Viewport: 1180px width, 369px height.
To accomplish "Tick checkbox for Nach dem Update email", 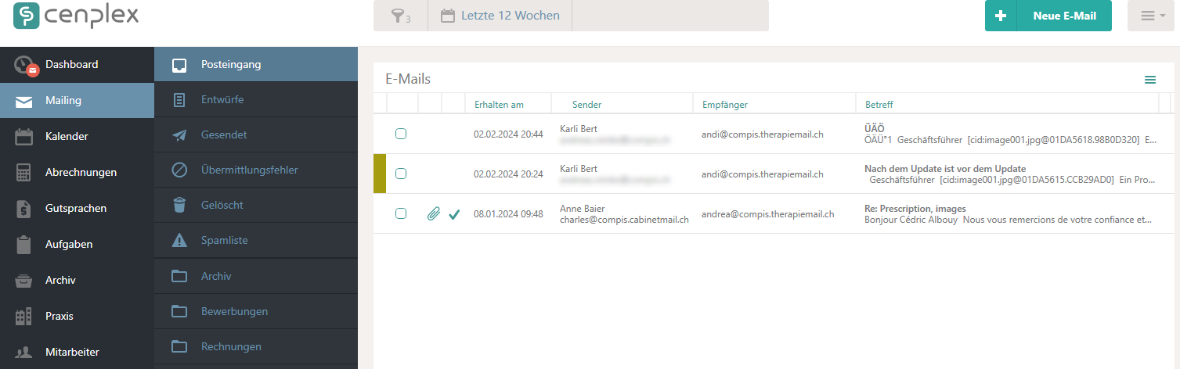I will pos(401,174).
